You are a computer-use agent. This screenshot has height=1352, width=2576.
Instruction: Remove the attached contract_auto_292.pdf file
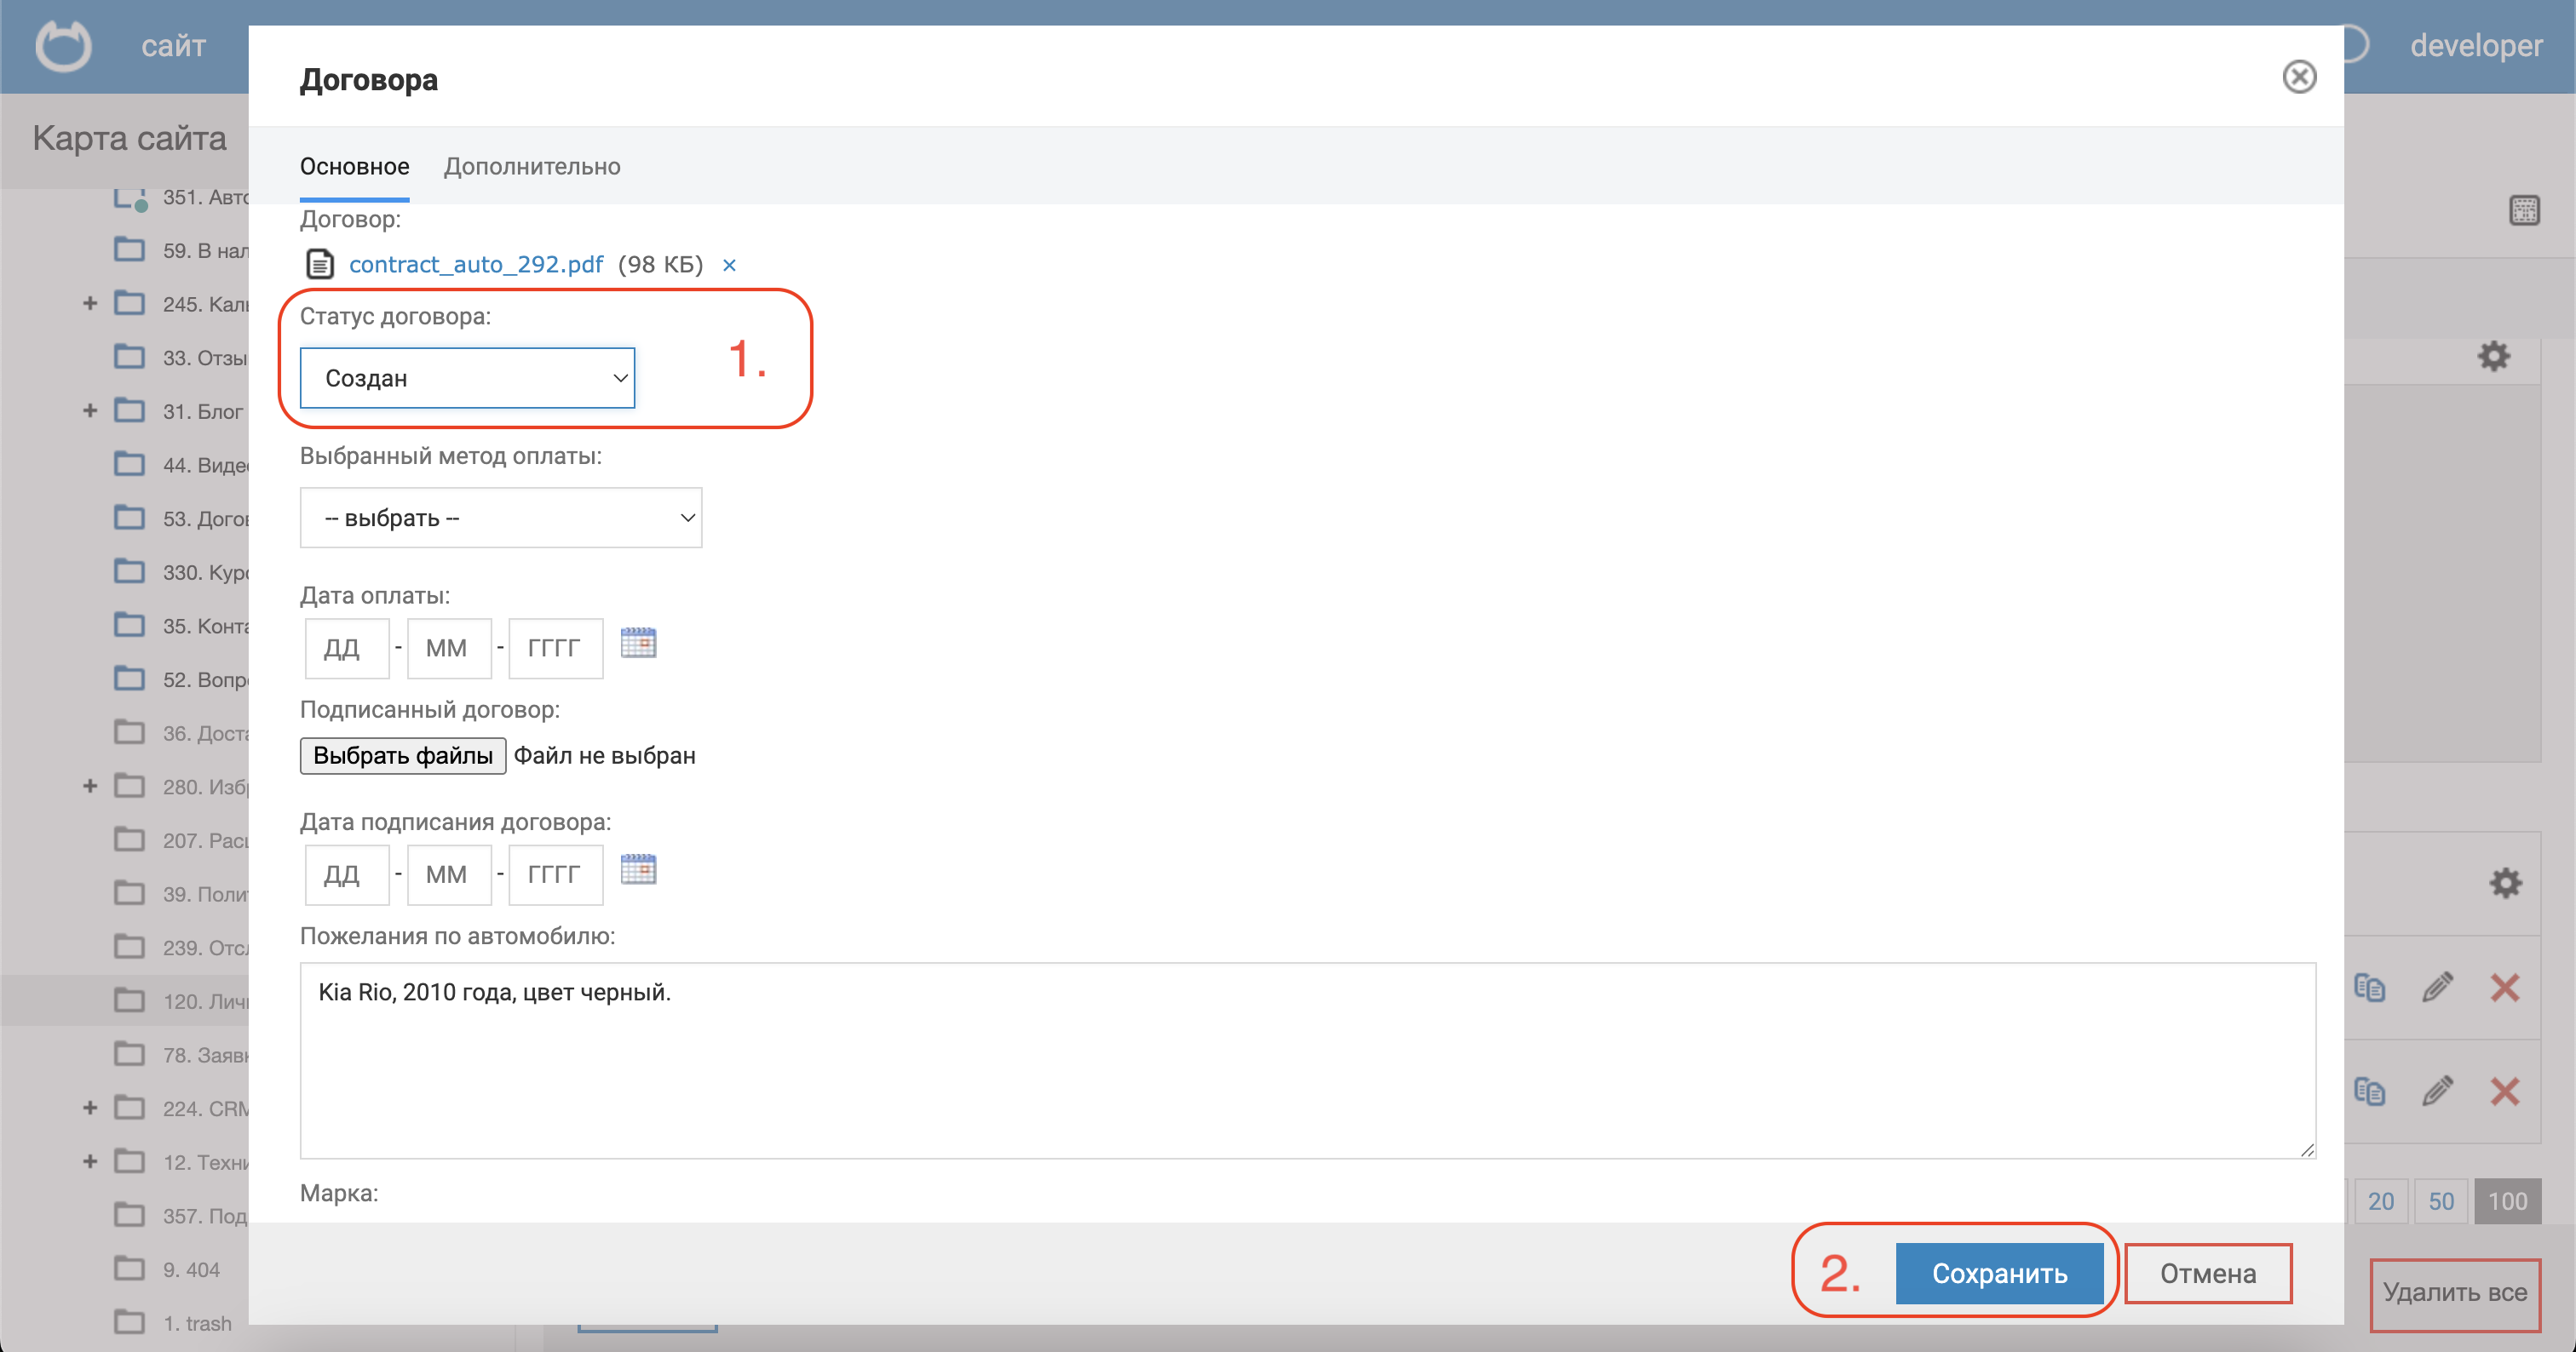729,265
